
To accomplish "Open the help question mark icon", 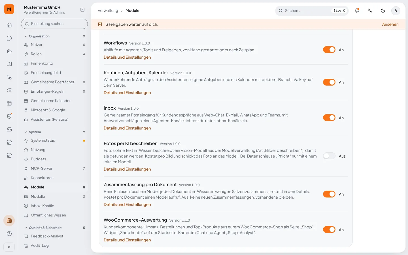I will [x=9, y=233].
